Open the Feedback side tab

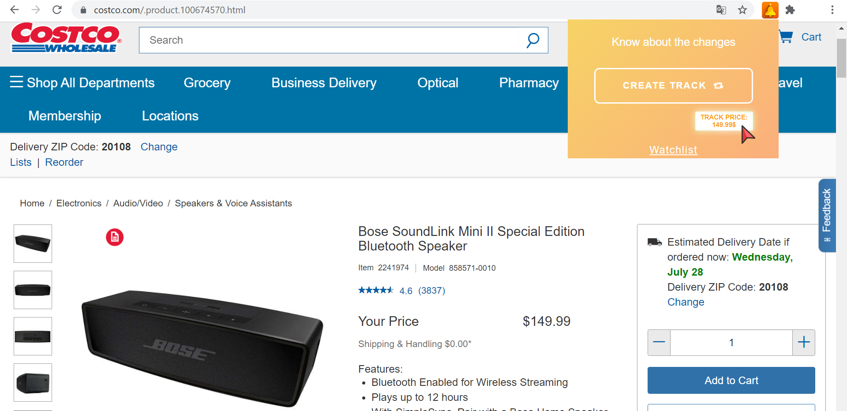[827, 215]
